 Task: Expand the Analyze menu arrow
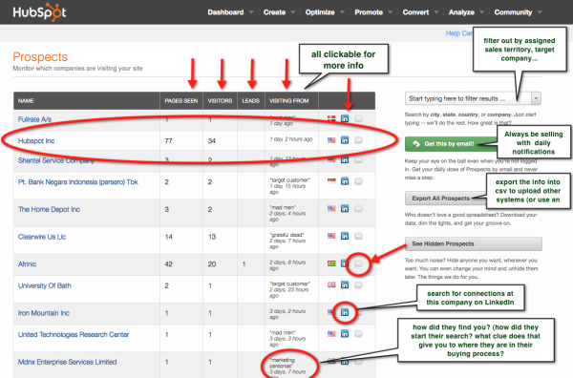click(x=481, y=12)
